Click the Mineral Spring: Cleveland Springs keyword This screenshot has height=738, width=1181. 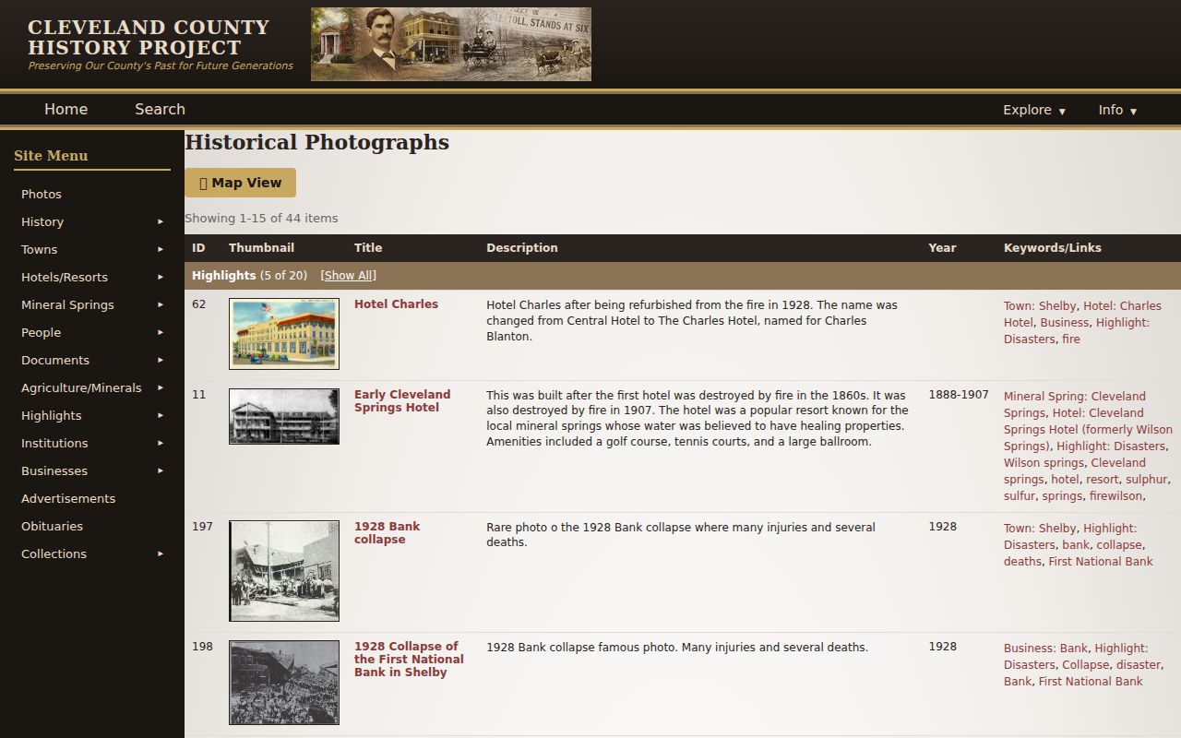click(x=1075, y=405)
